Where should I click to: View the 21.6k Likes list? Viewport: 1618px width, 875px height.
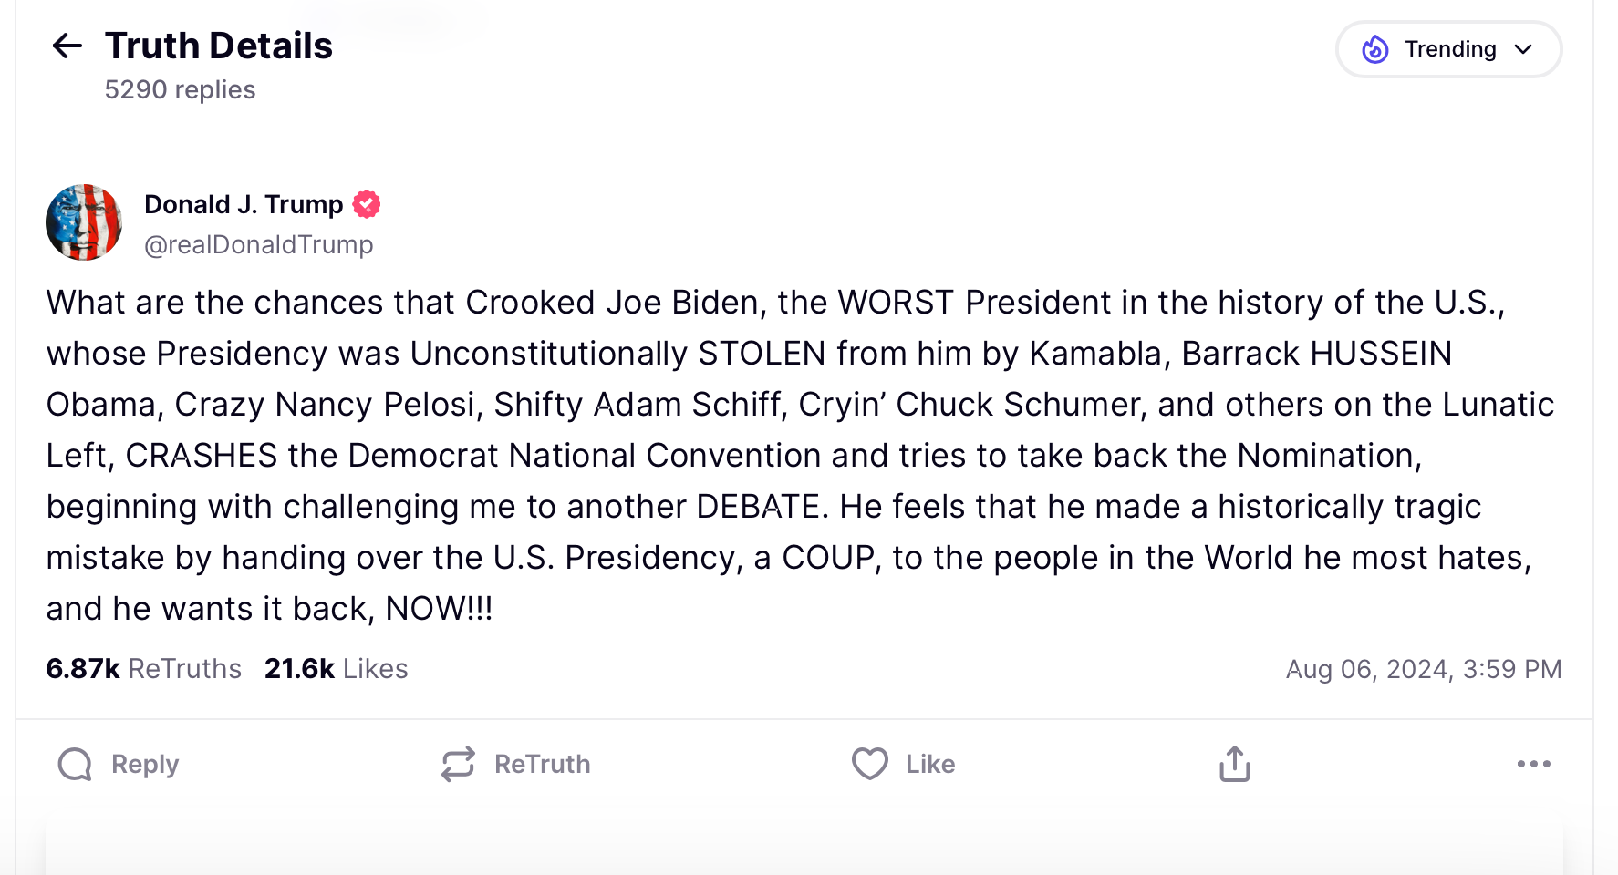[336, 669]
